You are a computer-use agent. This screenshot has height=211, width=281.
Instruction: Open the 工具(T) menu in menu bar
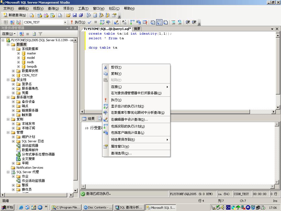coord(83,9)
